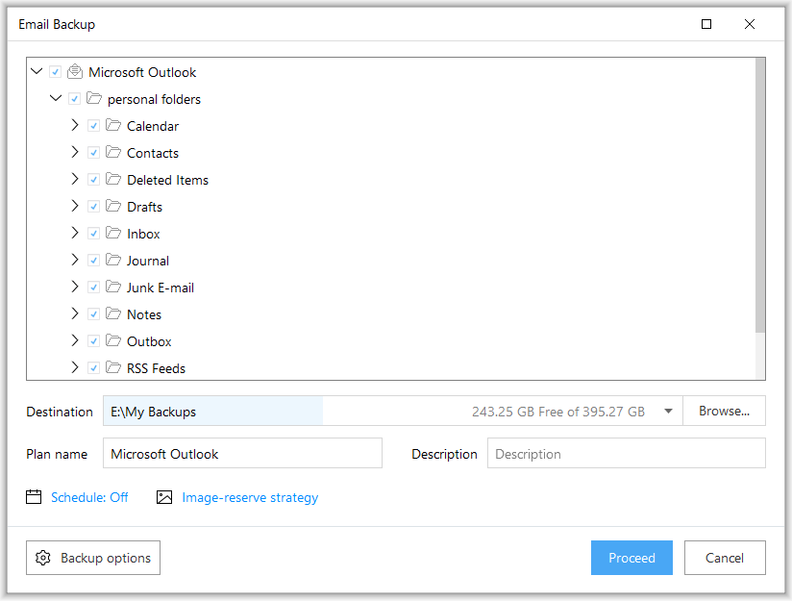
Task: Click the Junk E-mail folder icon
Action: point(113,287)
